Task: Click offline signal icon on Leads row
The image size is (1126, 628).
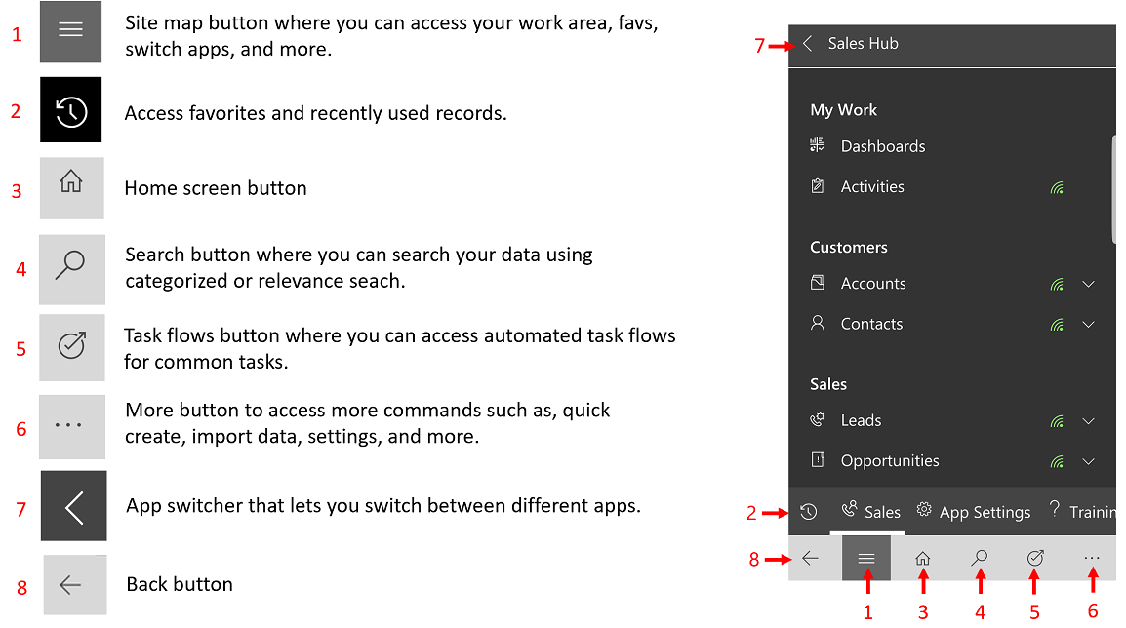Action: pyautogui.click(x=1057, y=421)
